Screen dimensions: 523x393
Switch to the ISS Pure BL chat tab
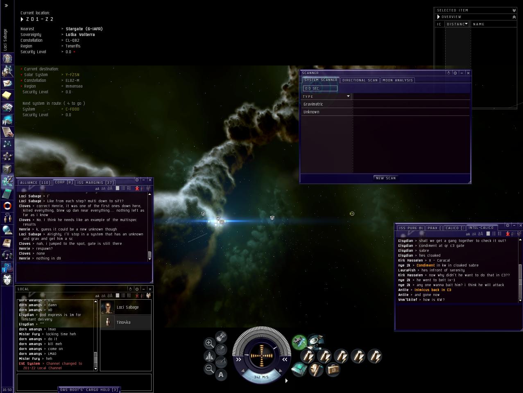[x=411, y=228]
